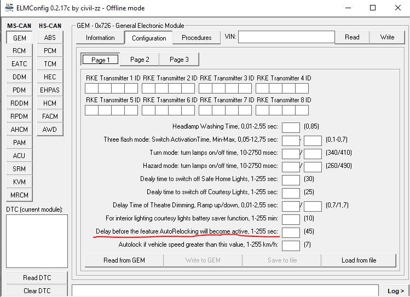The image size is (410, 297).
Task: Click the VIN input field
Action: [286, 37]
